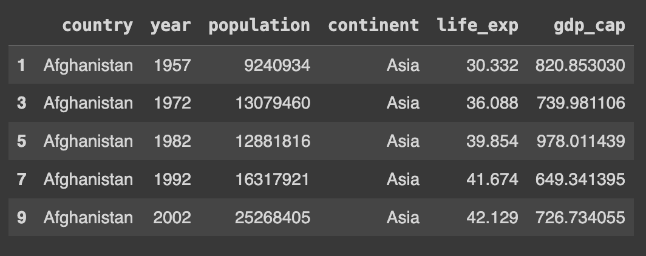The image size is (646, 256).
Task: Click the year cell showing 1957
Action: [172, 65]
